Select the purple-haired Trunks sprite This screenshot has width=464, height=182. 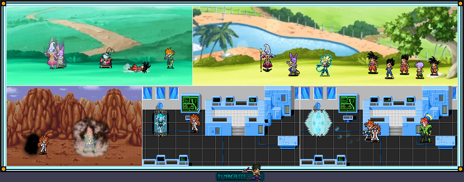419,69
